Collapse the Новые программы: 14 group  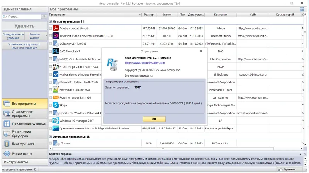pyautogui.click(x=51, y=22)
